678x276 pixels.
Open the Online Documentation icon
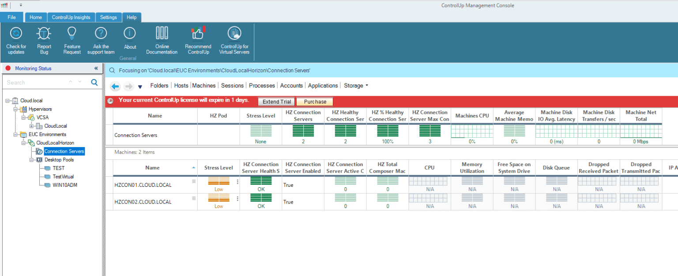162,40
